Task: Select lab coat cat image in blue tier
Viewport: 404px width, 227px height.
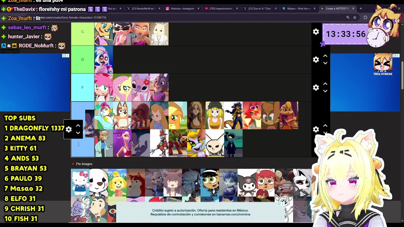Action: point(104,143)
